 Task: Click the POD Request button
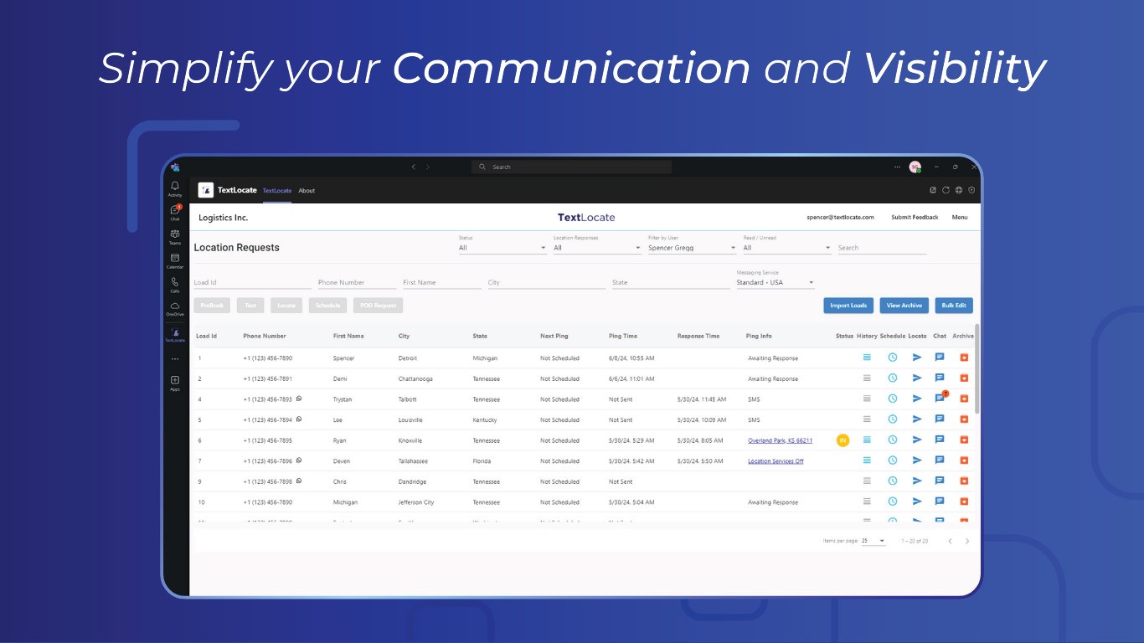(x=378, y=306)
